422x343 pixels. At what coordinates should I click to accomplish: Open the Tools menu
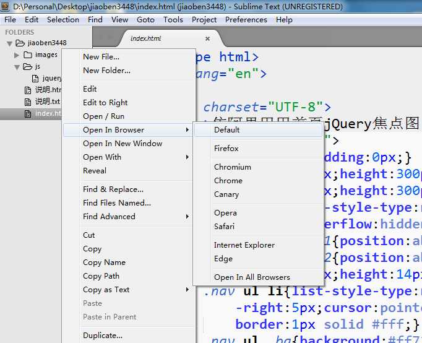click(x=173, y=20)
